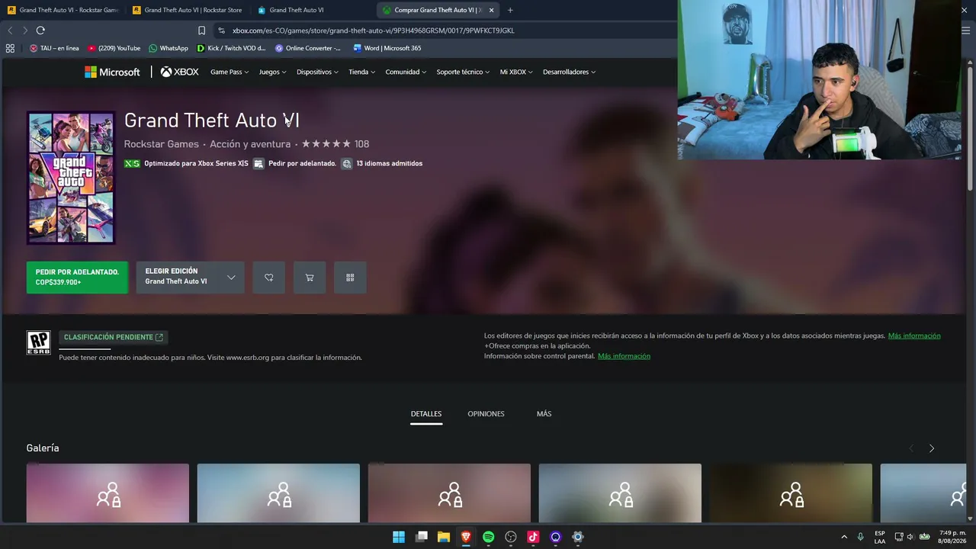The height and width of the screenshot is (549, 976).
Task: Click the browser forward arrow
Action: click(25, 30)
